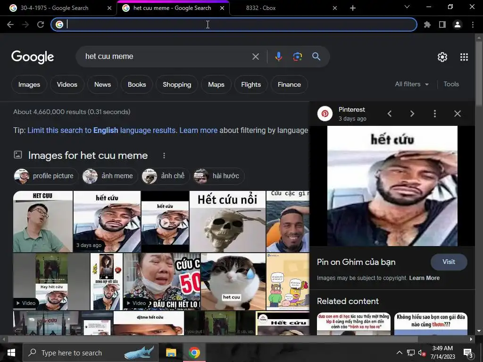This screenshot has width=483, height=362.
Task: Reload the current page
Action: [x=41, y=25]
